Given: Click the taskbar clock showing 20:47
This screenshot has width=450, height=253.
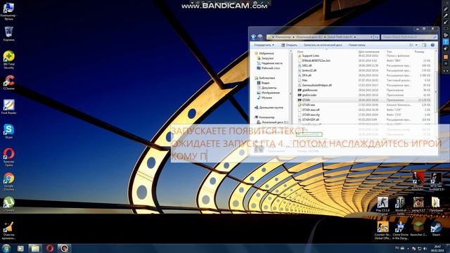Looking at the screenshot, I should click(x=437, y=248).
